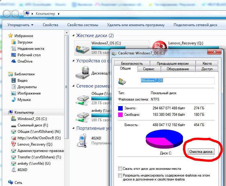Open the OneDrive cloud icon
226x186 pixels.
14,61
